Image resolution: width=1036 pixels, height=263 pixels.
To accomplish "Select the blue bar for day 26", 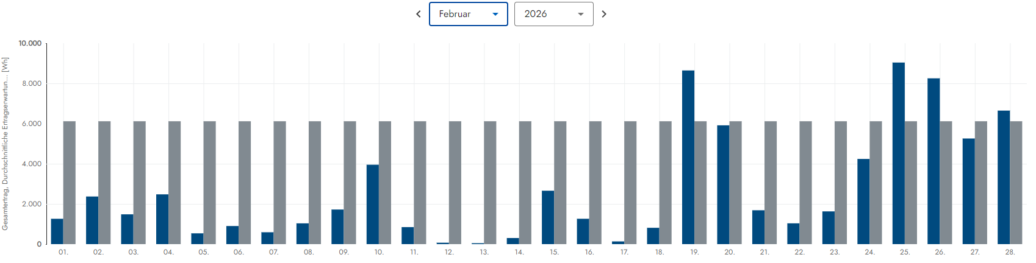I will tap(933, 161).
